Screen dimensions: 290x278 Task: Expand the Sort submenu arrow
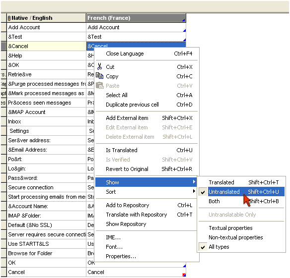pyautogui.click(x=194, y=191)
